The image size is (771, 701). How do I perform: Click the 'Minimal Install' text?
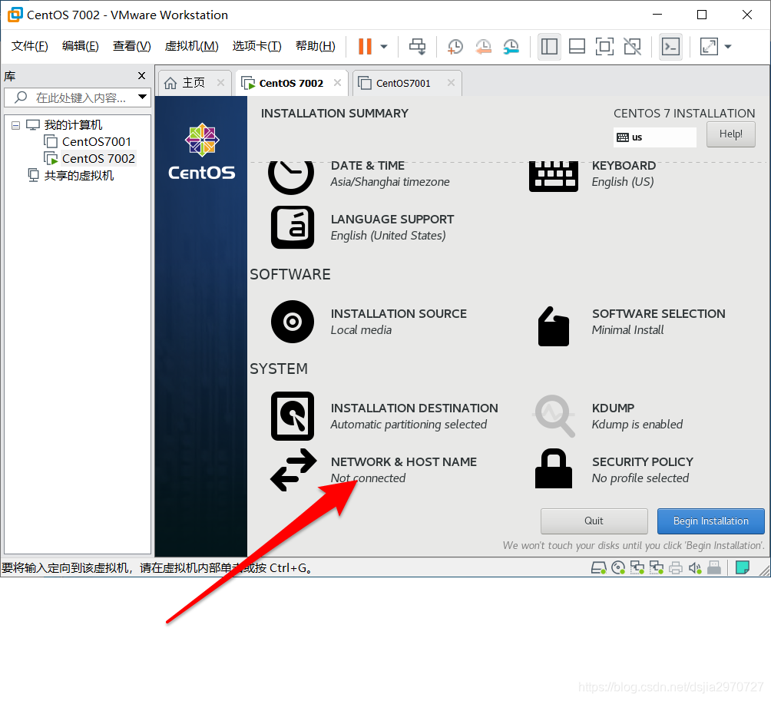tap(628, 330)
